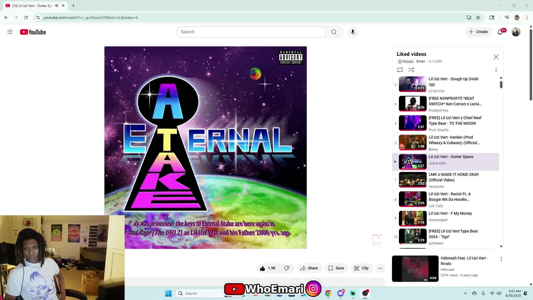Viewport: 533px width, 300px height.
Task: Play Lil Uzi Vert - F My Money
Action: (x=446, y=218)
